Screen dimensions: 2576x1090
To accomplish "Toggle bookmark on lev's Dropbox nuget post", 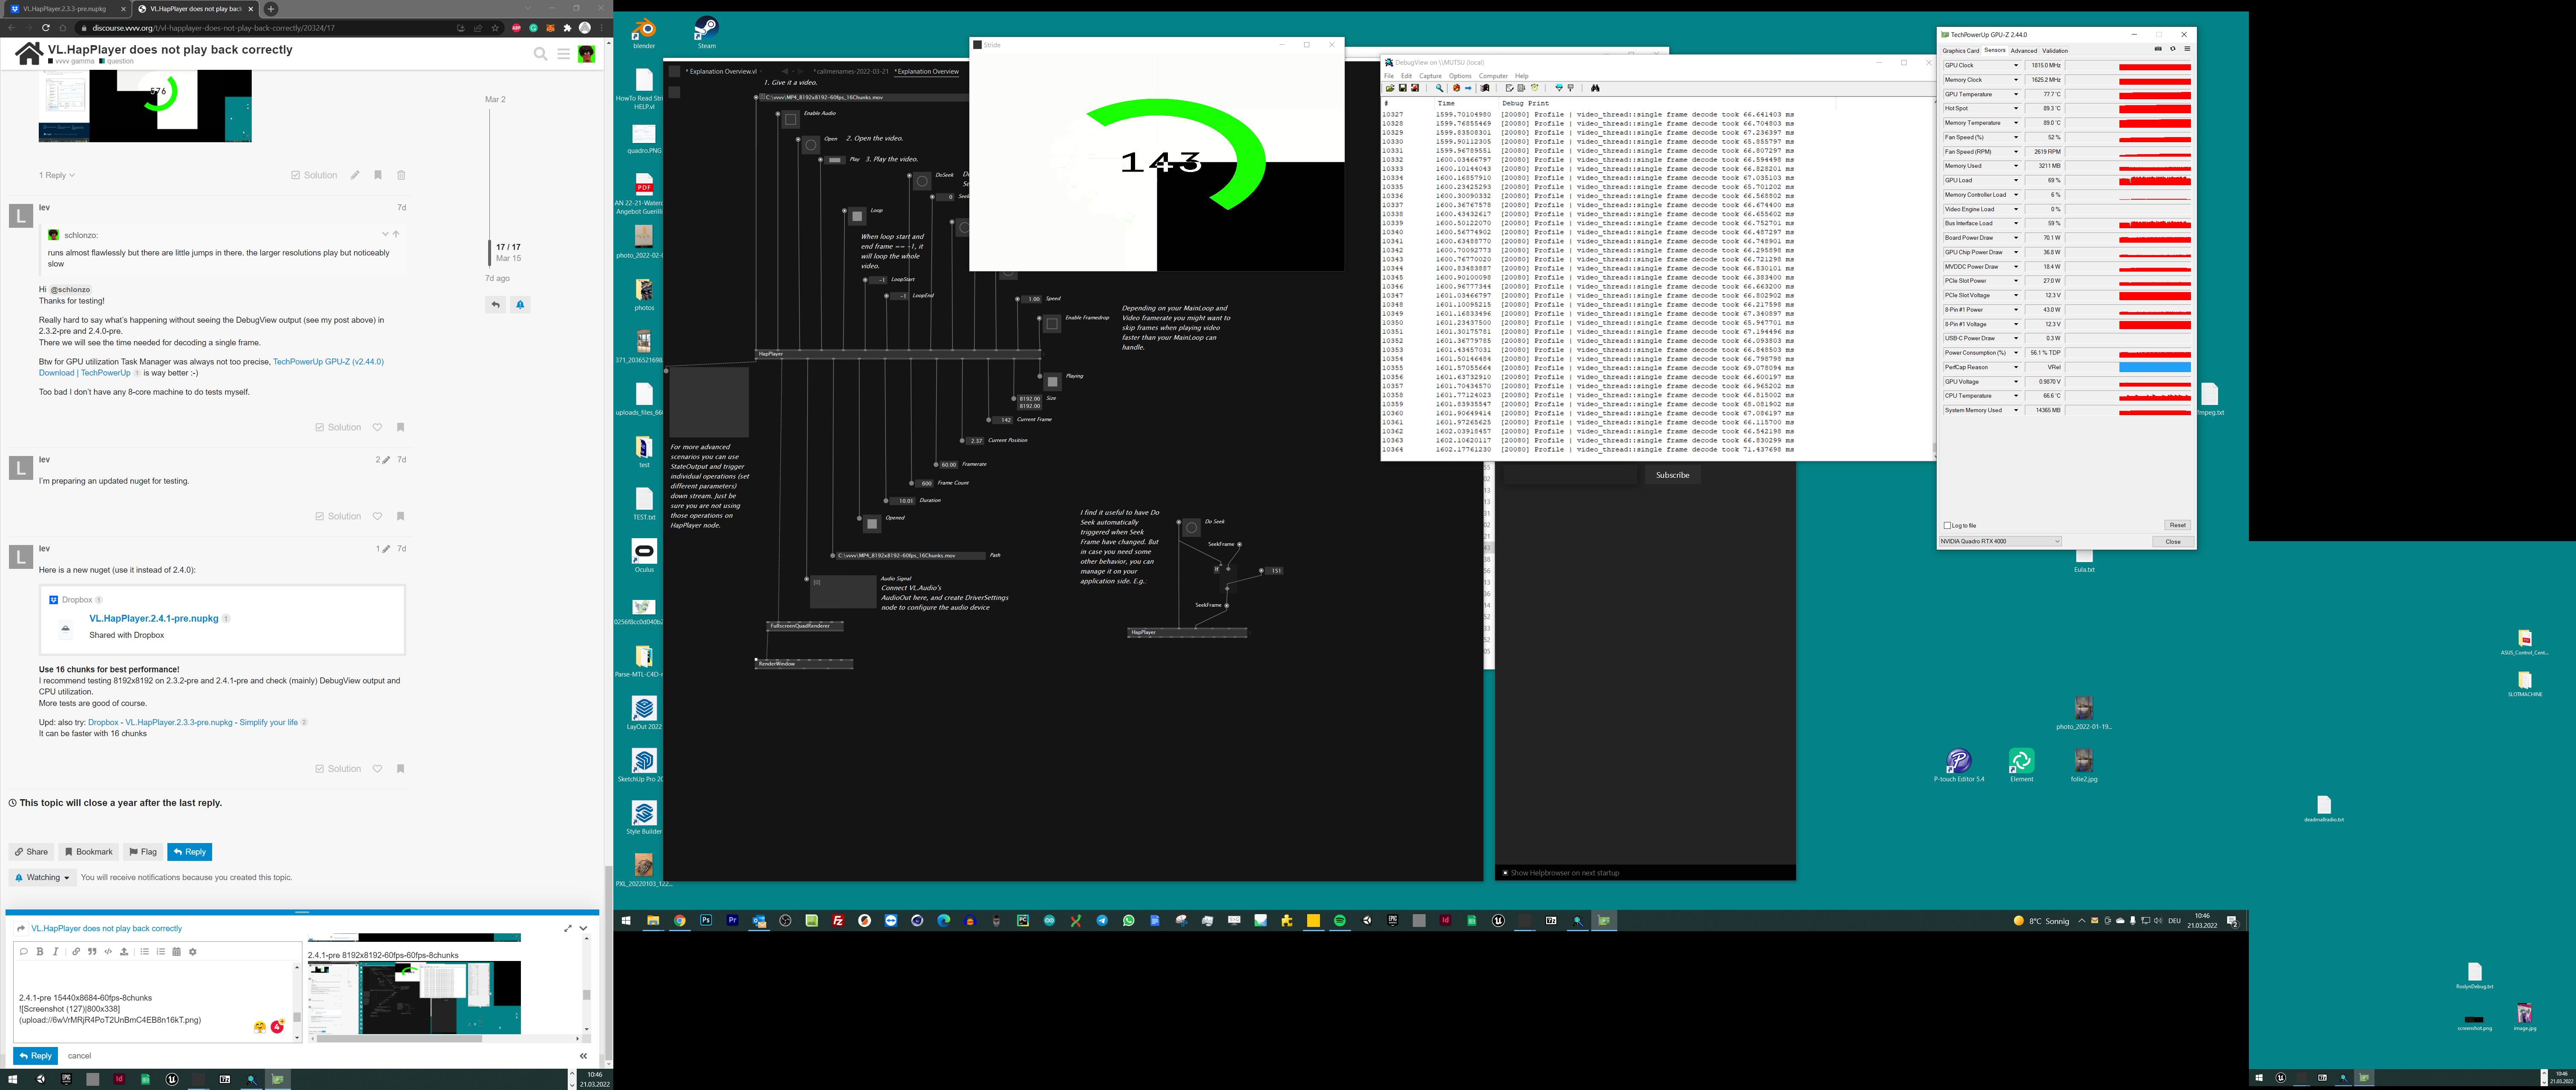I will [x=400, y=769].
